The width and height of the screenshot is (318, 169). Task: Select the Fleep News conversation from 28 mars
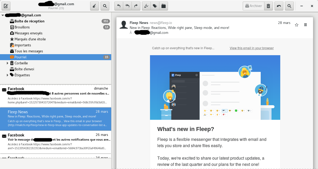(55, 119)
